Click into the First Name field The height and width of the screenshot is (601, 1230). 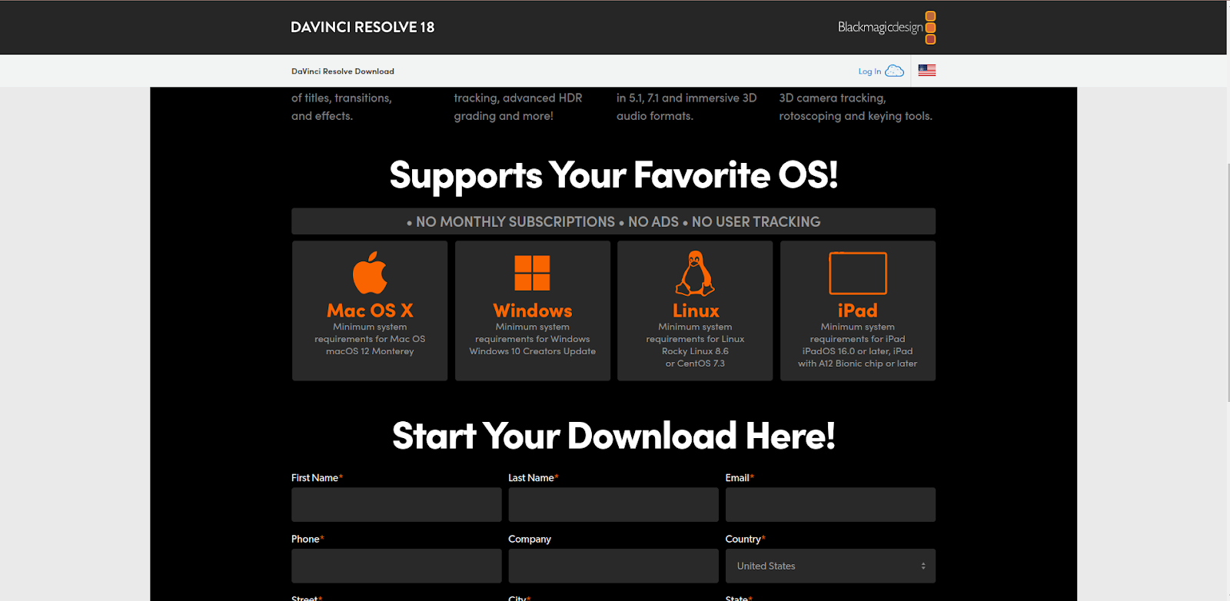[397, 505]
